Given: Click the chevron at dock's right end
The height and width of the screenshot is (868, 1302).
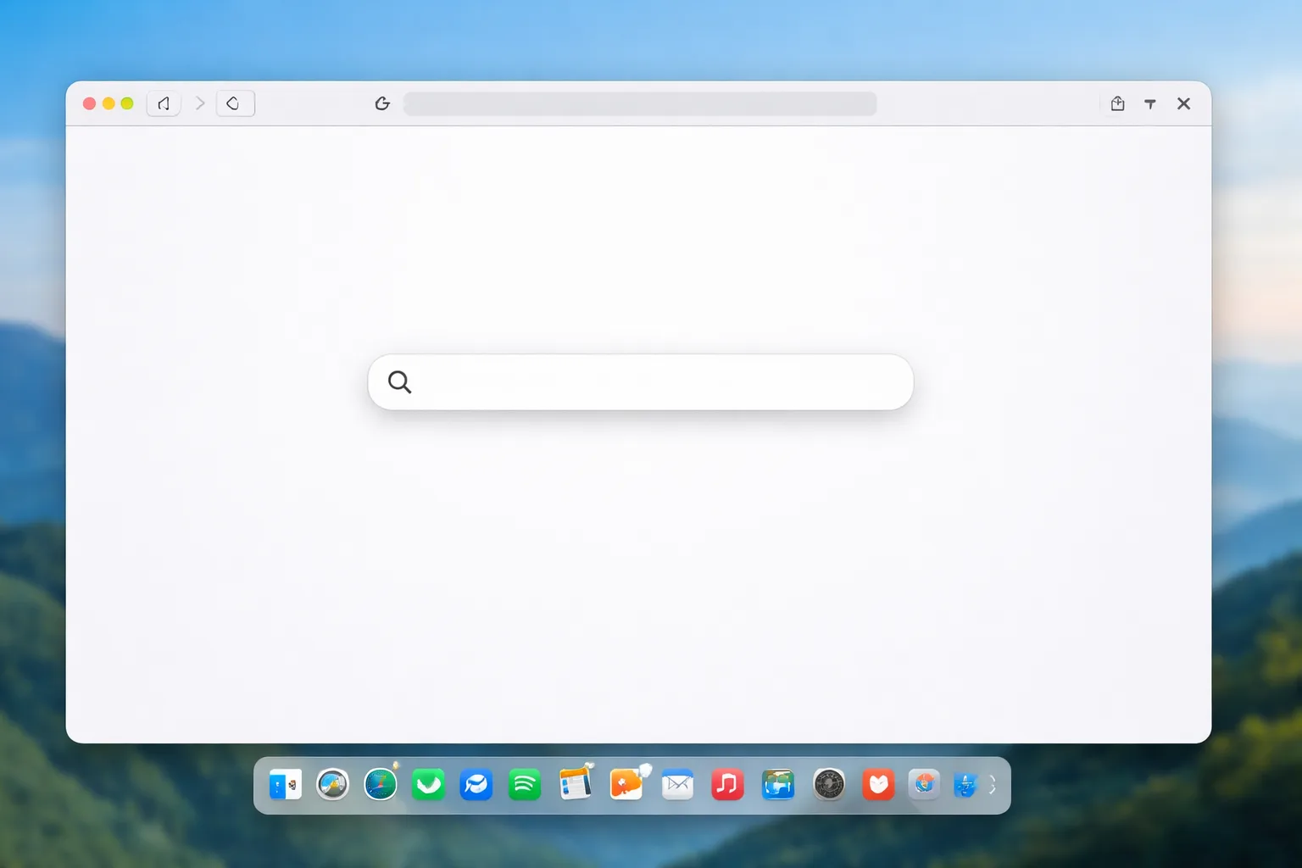Looking at the screenshot, I should point(992,786).
